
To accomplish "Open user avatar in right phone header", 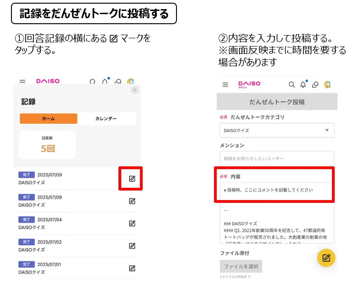I will click(327, 84).
